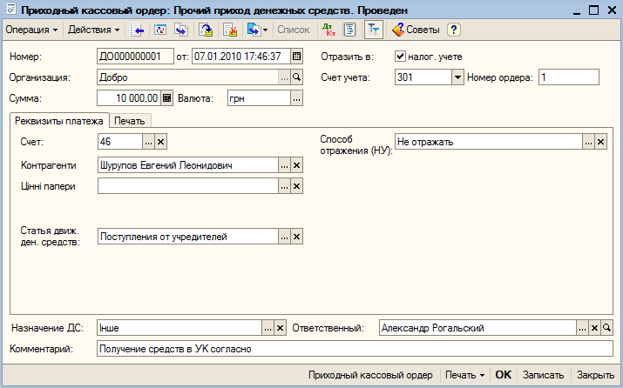Click the OK button
The width and height of the screenshot is (623, 388).
coord(504,375)
